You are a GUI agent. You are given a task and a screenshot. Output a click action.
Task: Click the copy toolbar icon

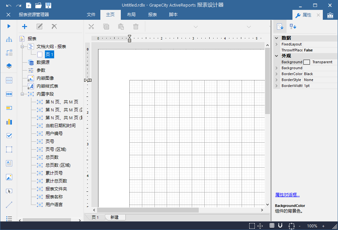[106, 27]
